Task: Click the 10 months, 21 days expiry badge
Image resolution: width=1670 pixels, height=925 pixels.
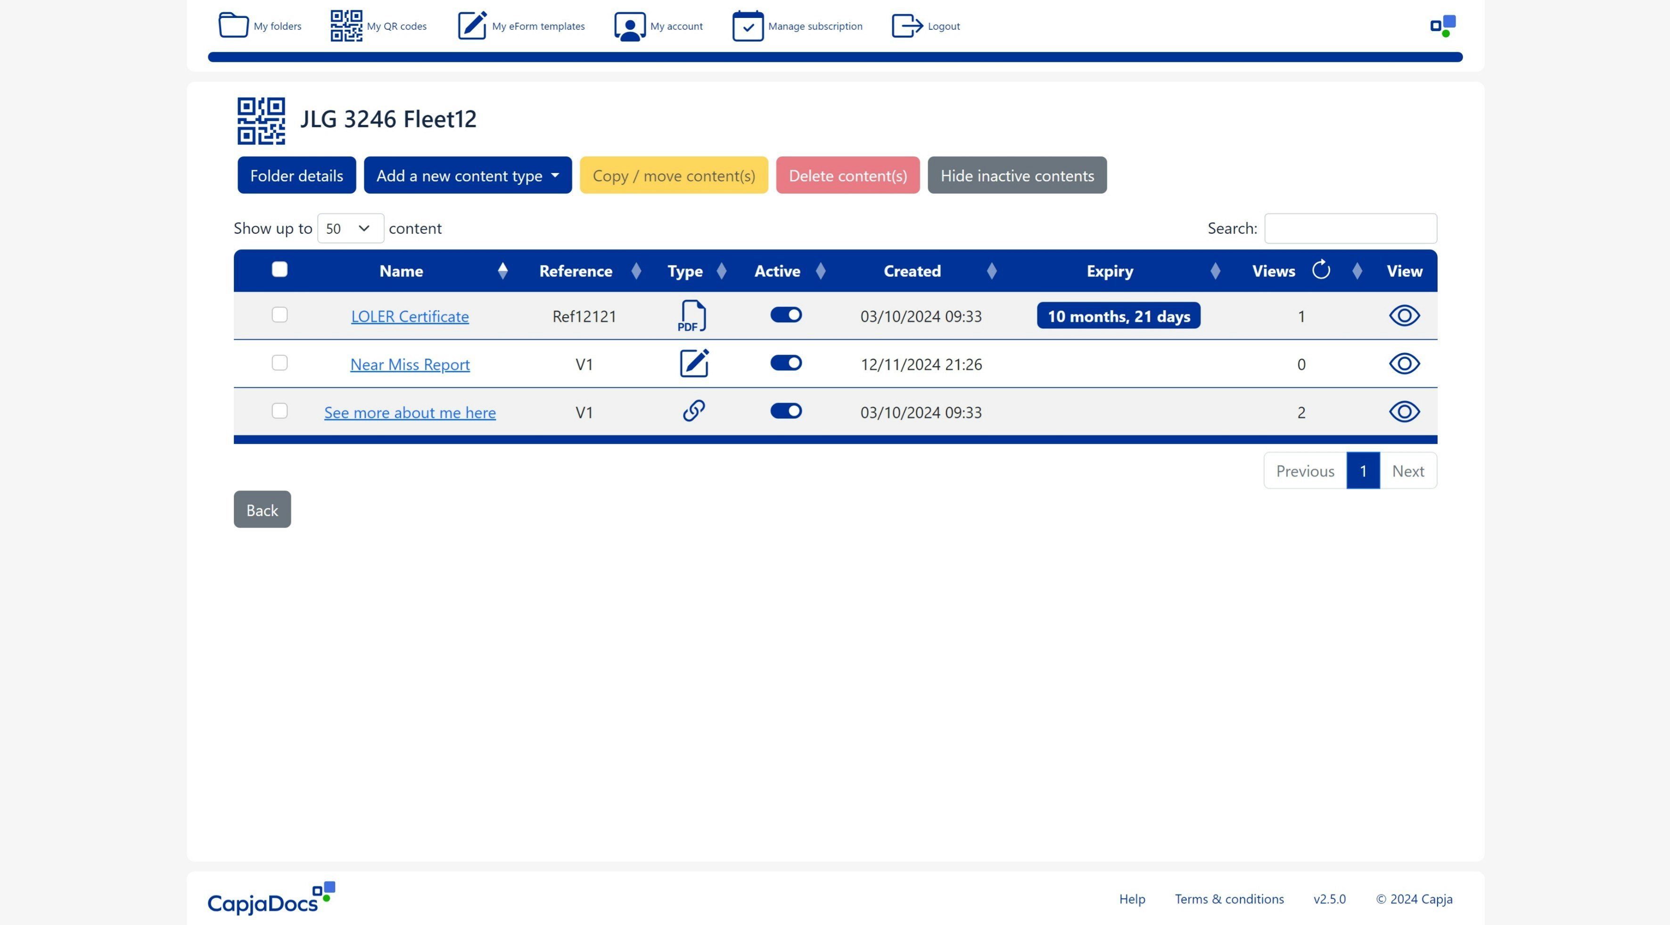Action: [x=1119, y=316]
